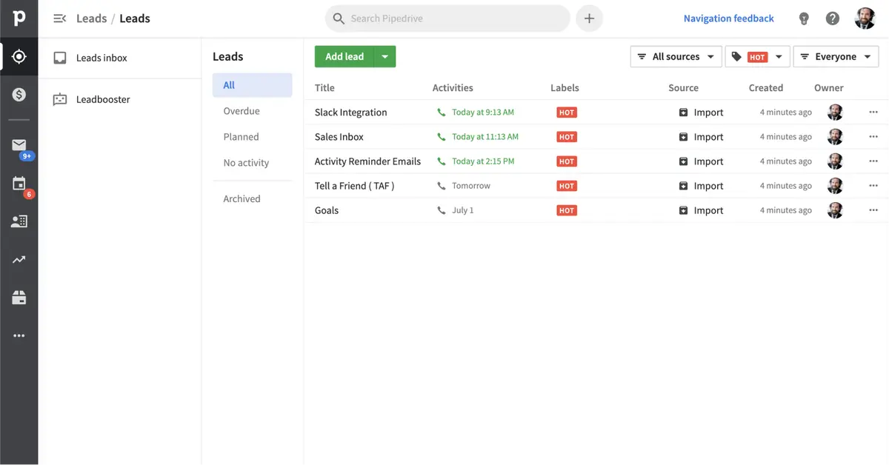This screenshot has width=889, height=465.
Task: Open the Slack Integration lead
Action: 350,113
